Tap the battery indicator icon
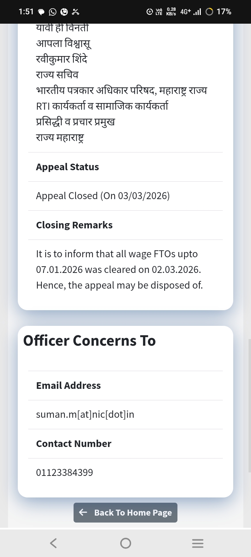The height and width of the screenshot is (557, 251). click(209, 12)
